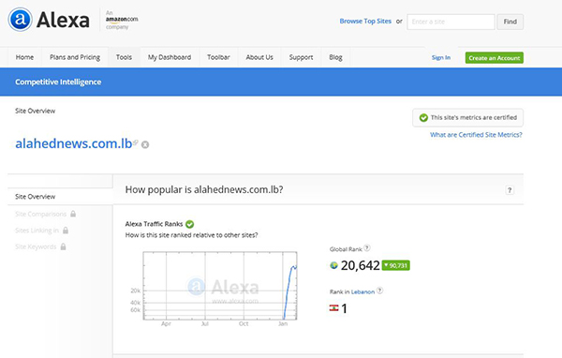Click the global rank value 20,642
The image size is (562, 358).
(360, 265)
